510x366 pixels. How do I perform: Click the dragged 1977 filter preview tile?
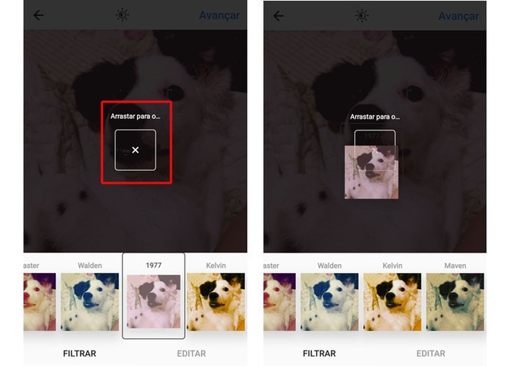tap(372, 172)
